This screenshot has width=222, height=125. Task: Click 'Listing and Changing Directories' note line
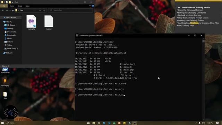click(192, 12)
